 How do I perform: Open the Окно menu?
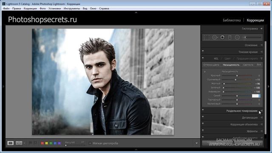click(x=93, y=8)
